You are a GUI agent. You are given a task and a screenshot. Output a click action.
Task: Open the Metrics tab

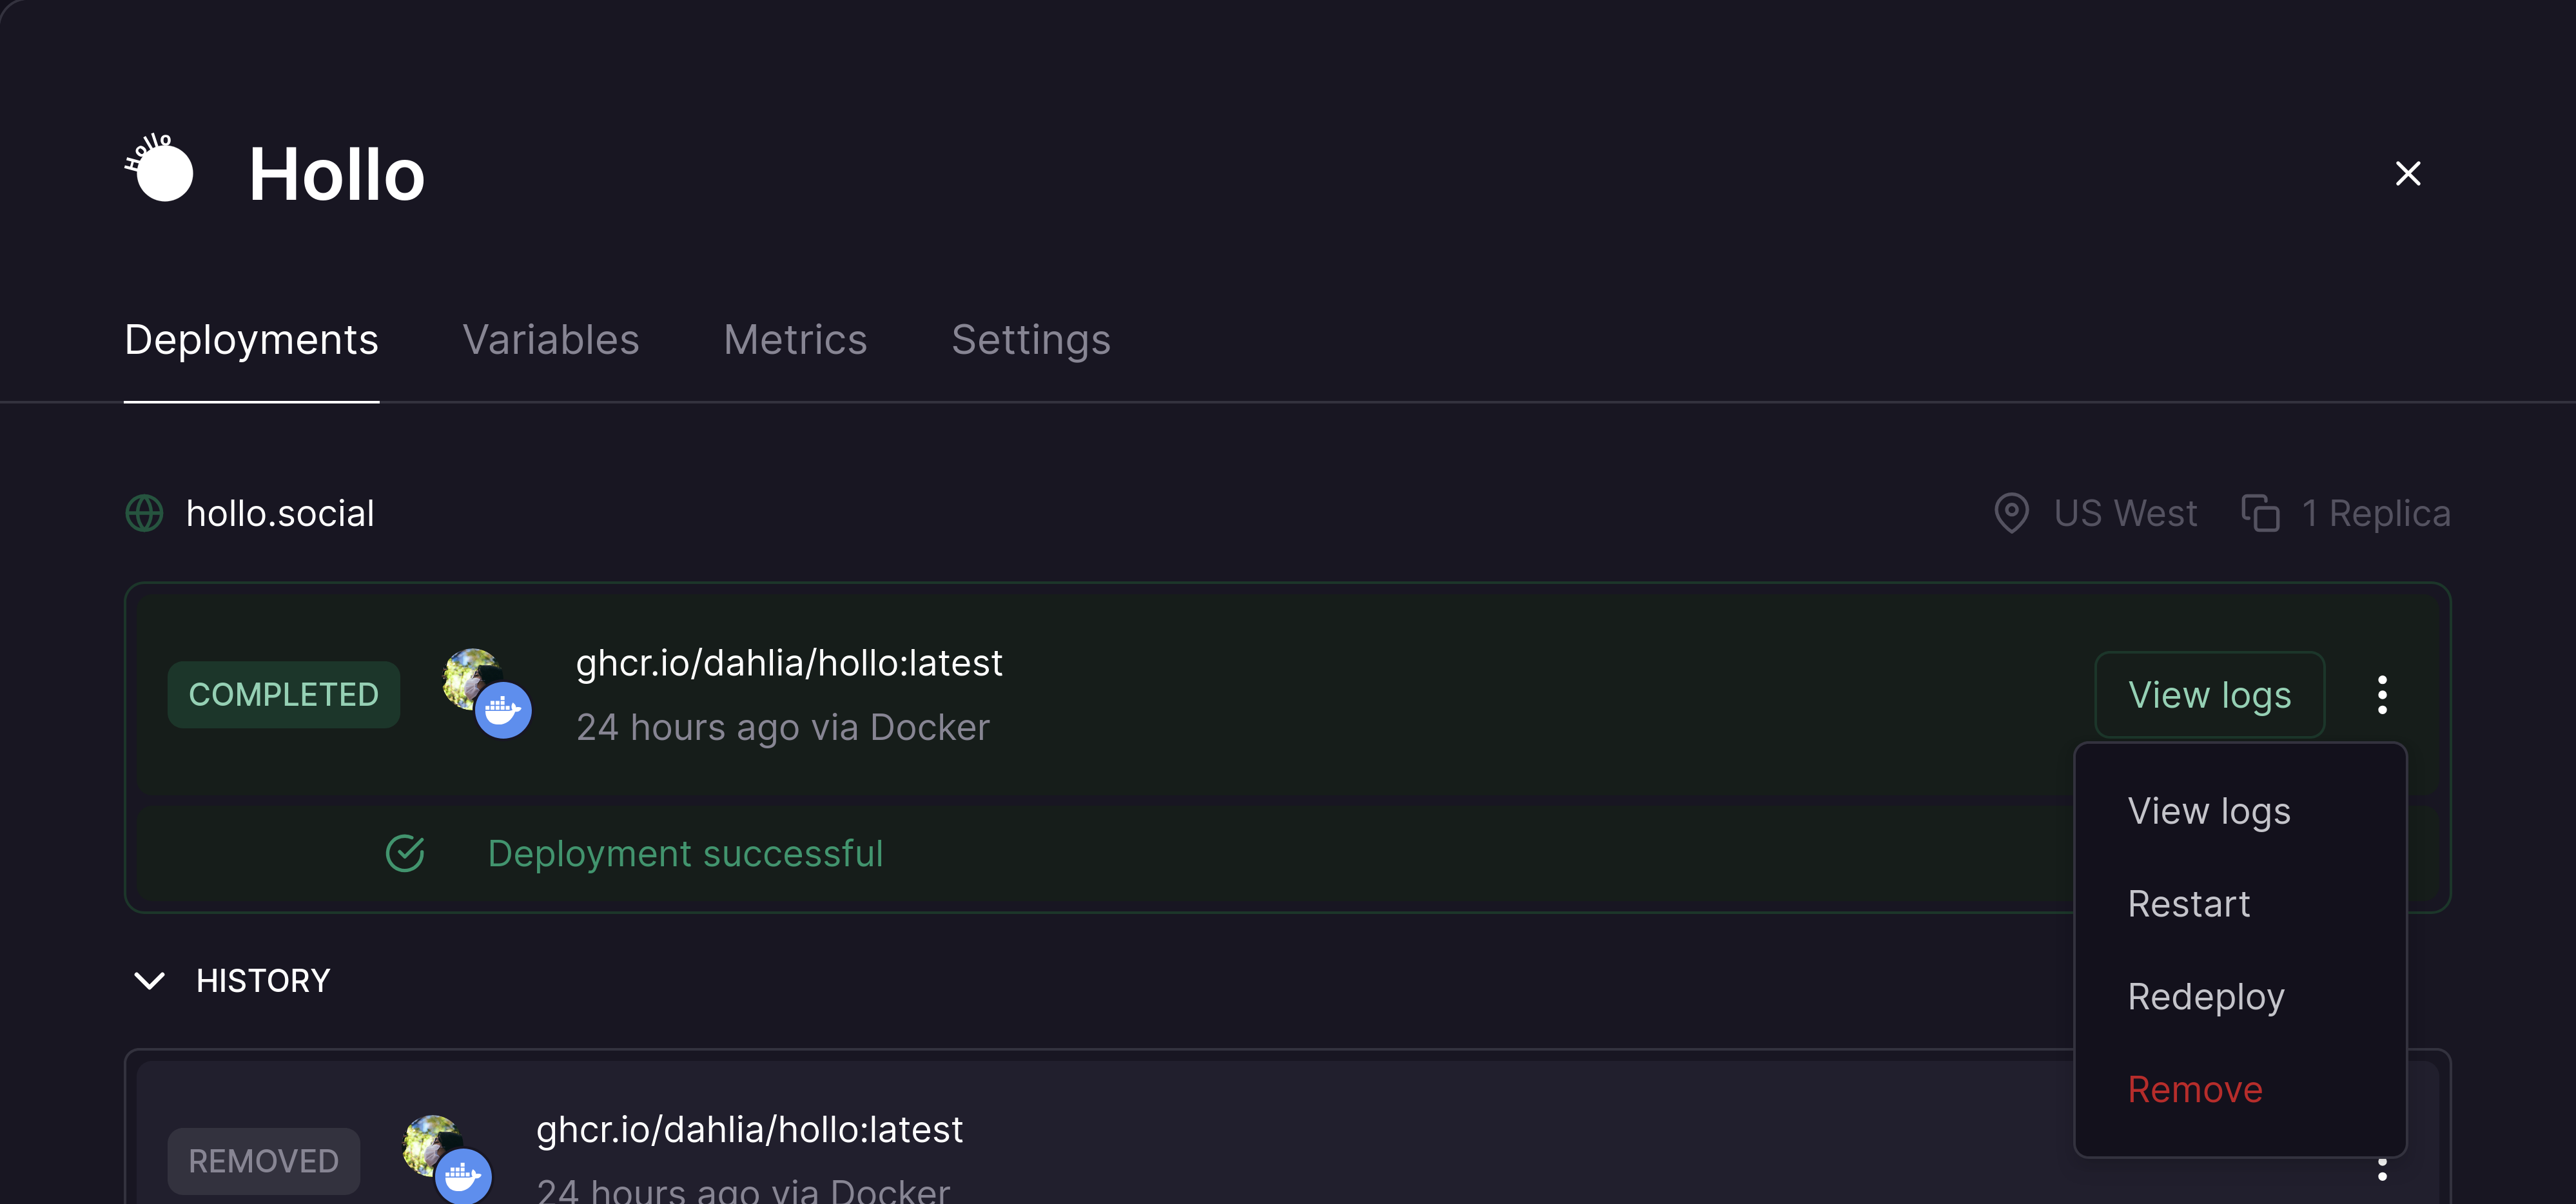click(x=795, y=340)
